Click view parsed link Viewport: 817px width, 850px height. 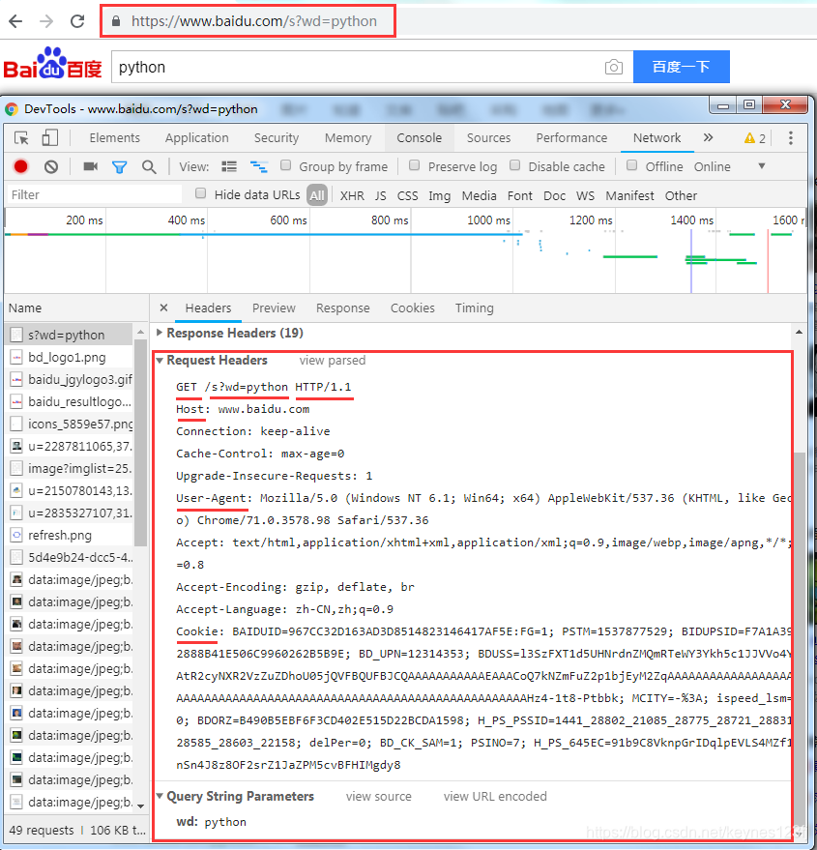333,361
